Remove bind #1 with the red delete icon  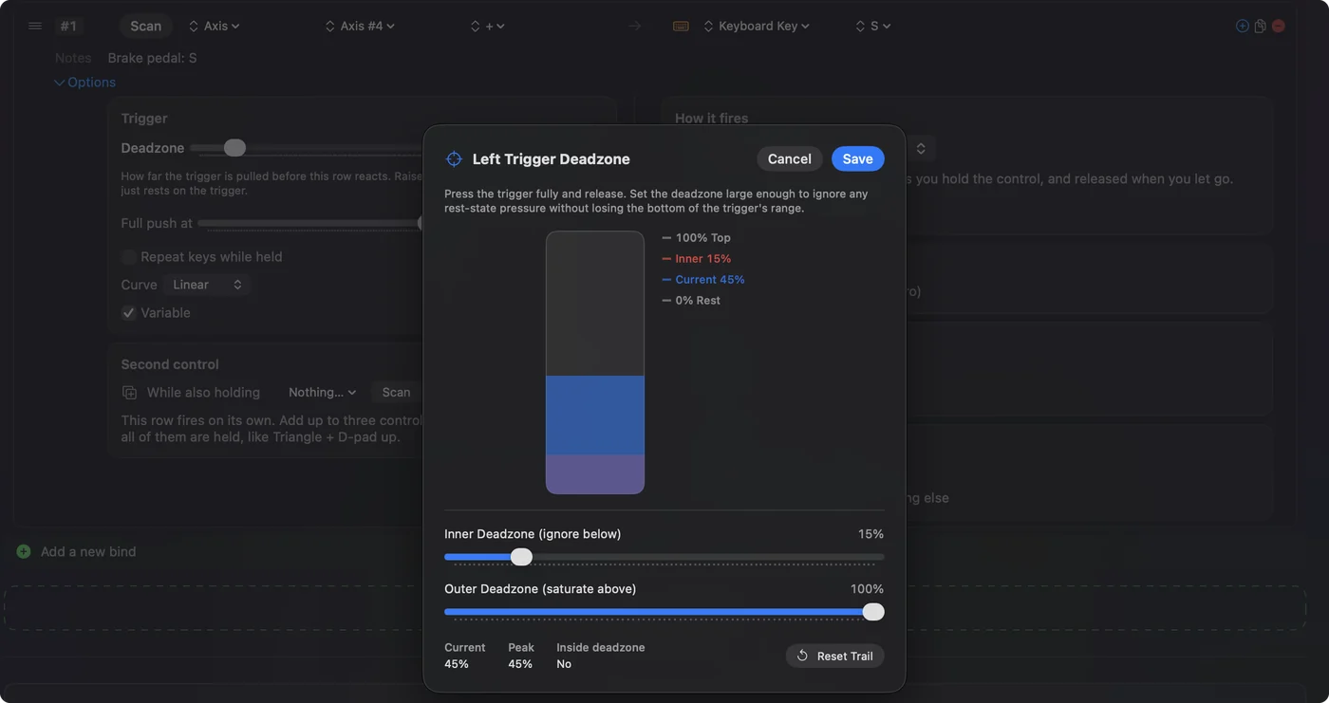click(x=1279, y=26)
